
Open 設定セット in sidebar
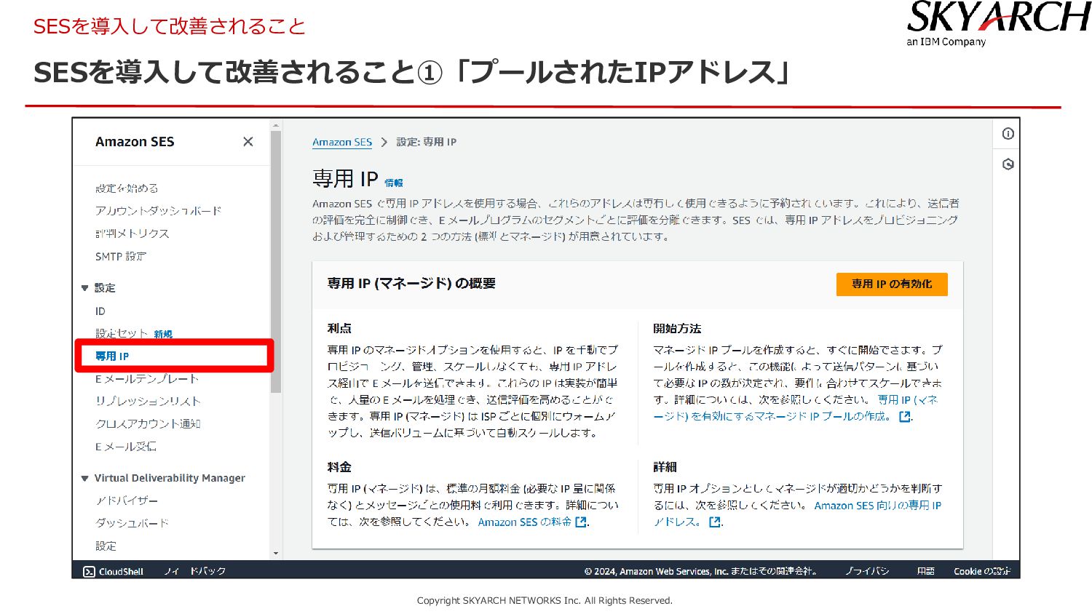[122, 334]
